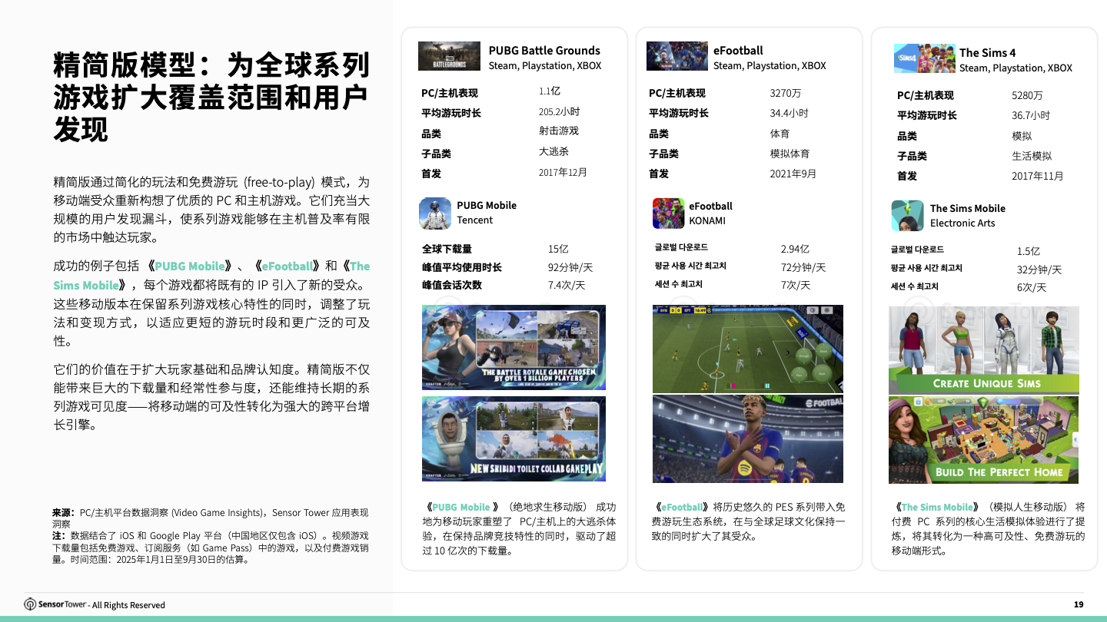Click the value 72分钟/天
This screenshot has height=622, width=1107.
pos(803,267)
